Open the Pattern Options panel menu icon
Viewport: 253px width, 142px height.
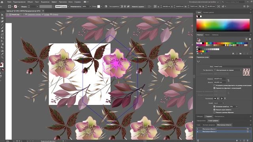251,57
